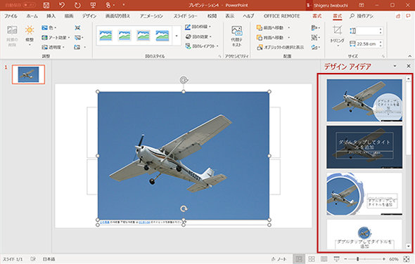The width and height of the screenshot is (415, 264).
Task: Click the CC BY-SA link under picture
Action: click(144, 223)
